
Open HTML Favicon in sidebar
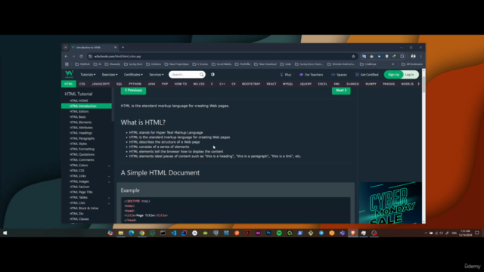pyautogui.click(x=79, y=187)
